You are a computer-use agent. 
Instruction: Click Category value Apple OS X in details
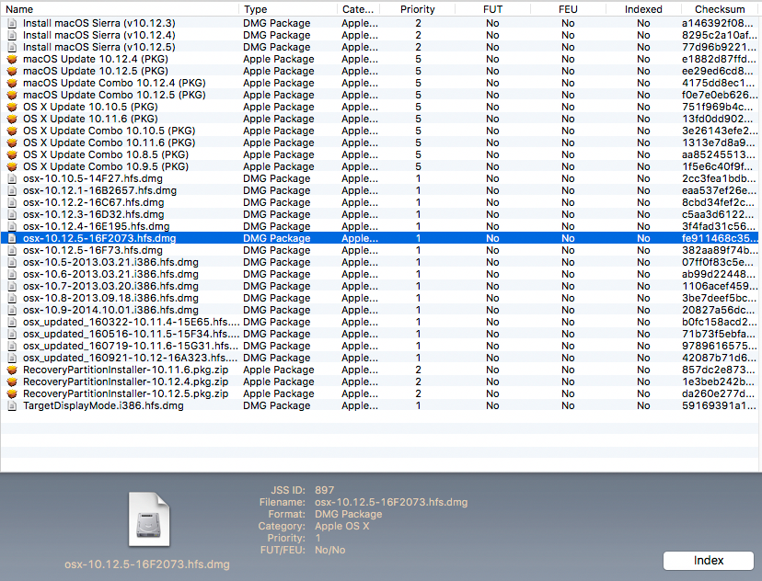pyautogui.click(x=342, y=526)
